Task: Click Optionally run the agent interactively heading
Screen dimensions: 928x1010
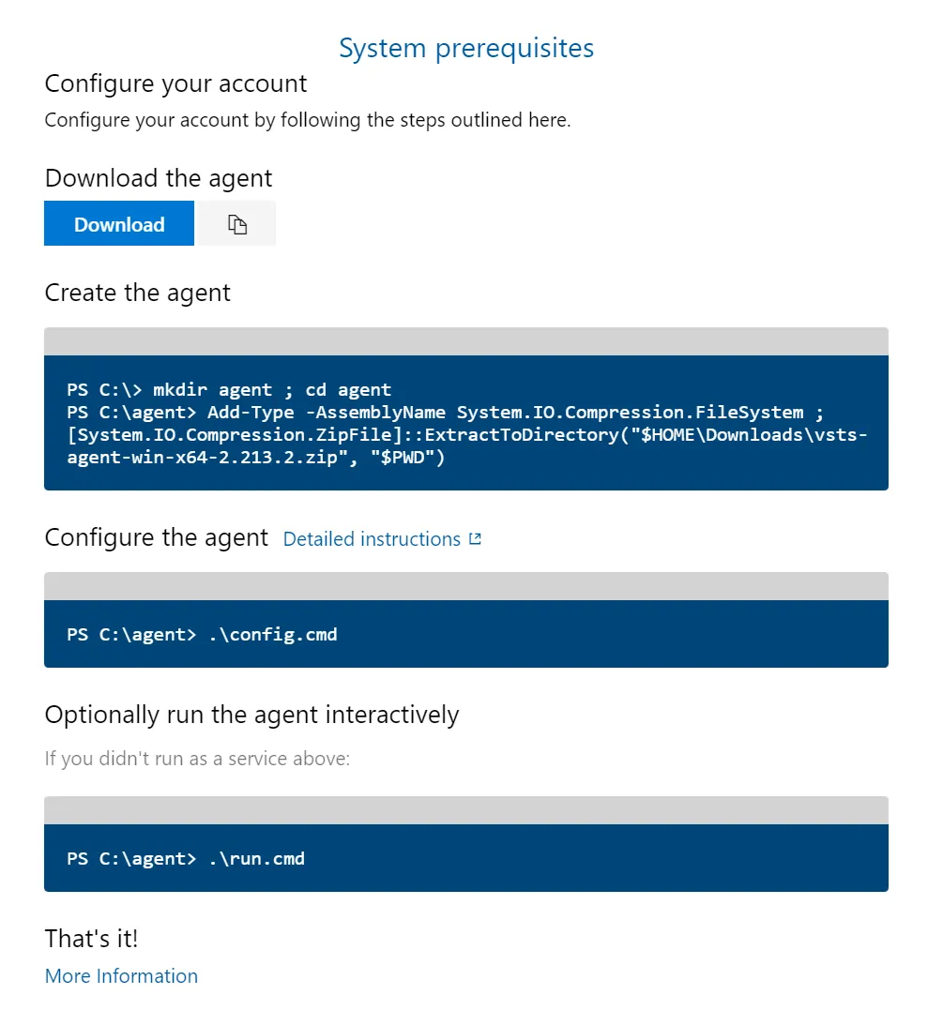Action: click(x=251, y=715)
